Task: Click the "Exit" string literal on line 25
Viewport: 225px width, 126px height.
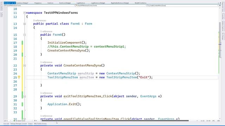Action: point(144,77)
